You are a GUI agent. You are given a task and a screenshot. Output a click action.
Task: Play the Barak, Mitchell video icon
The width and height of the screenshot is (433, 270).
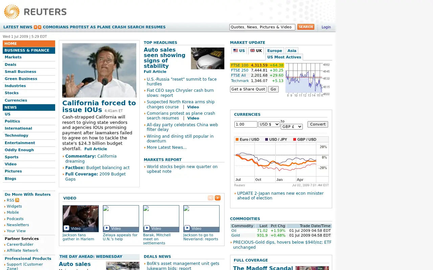click(x=147, y=228)
